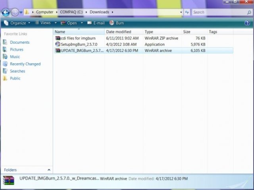
Task: Click the '76 KB' size cell
Action: pyautogui.click(x=200, y=38)
